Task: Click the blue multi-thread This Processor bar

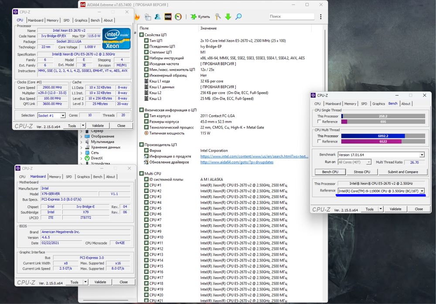Action: (x=373, y=136)
